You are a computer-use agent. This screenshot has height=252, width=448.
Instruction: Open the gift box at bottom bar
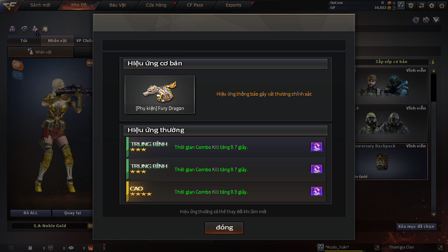click(x=91, y=248)
